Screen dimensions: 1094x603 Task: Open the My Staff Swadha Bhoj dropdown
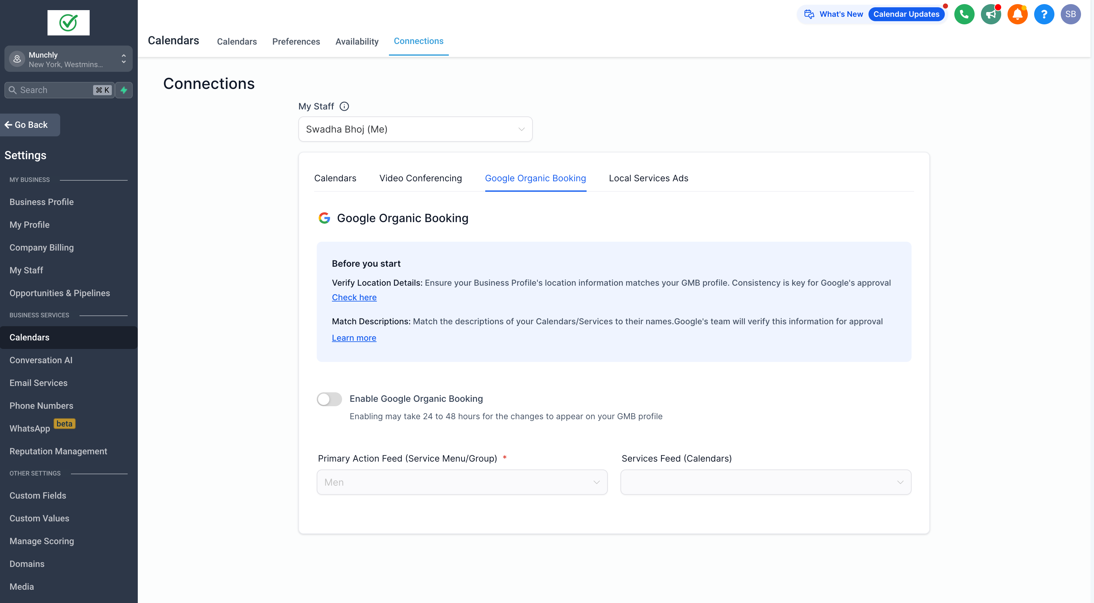(415, 129)
